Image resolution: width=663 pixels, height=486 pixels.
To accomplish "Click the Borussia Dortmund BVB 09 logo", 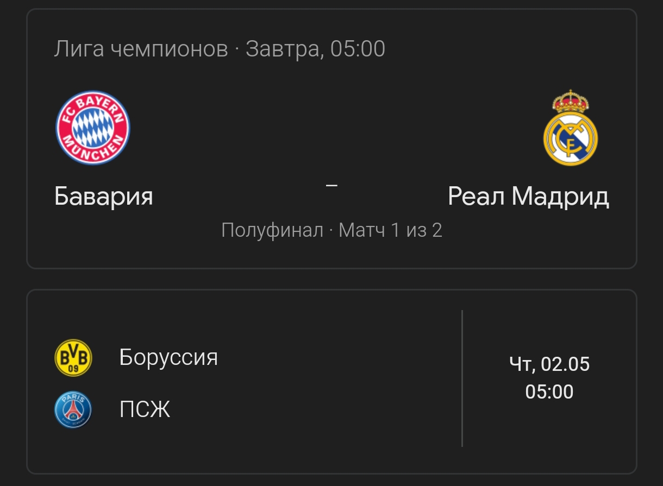I will (x=73, y=358).
